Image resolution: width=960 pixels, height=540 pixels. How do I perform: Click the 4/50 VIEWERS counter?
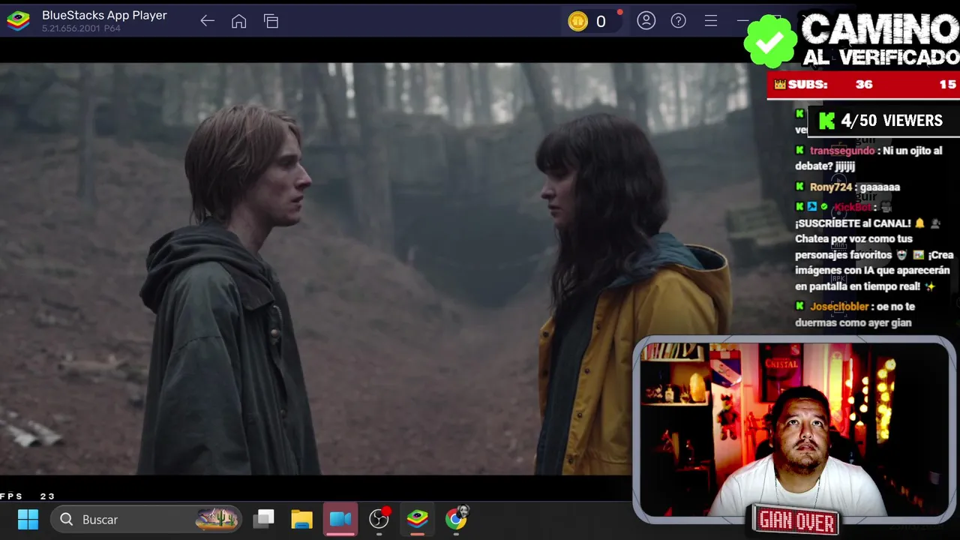coord(882,121)
